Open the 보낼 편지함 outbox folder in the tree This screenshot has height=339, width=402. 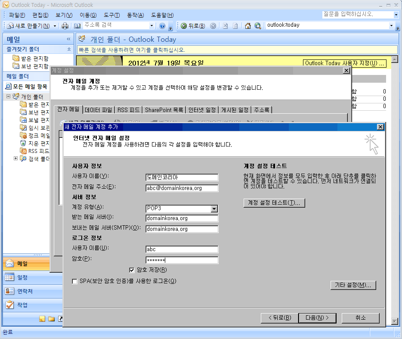34,120
